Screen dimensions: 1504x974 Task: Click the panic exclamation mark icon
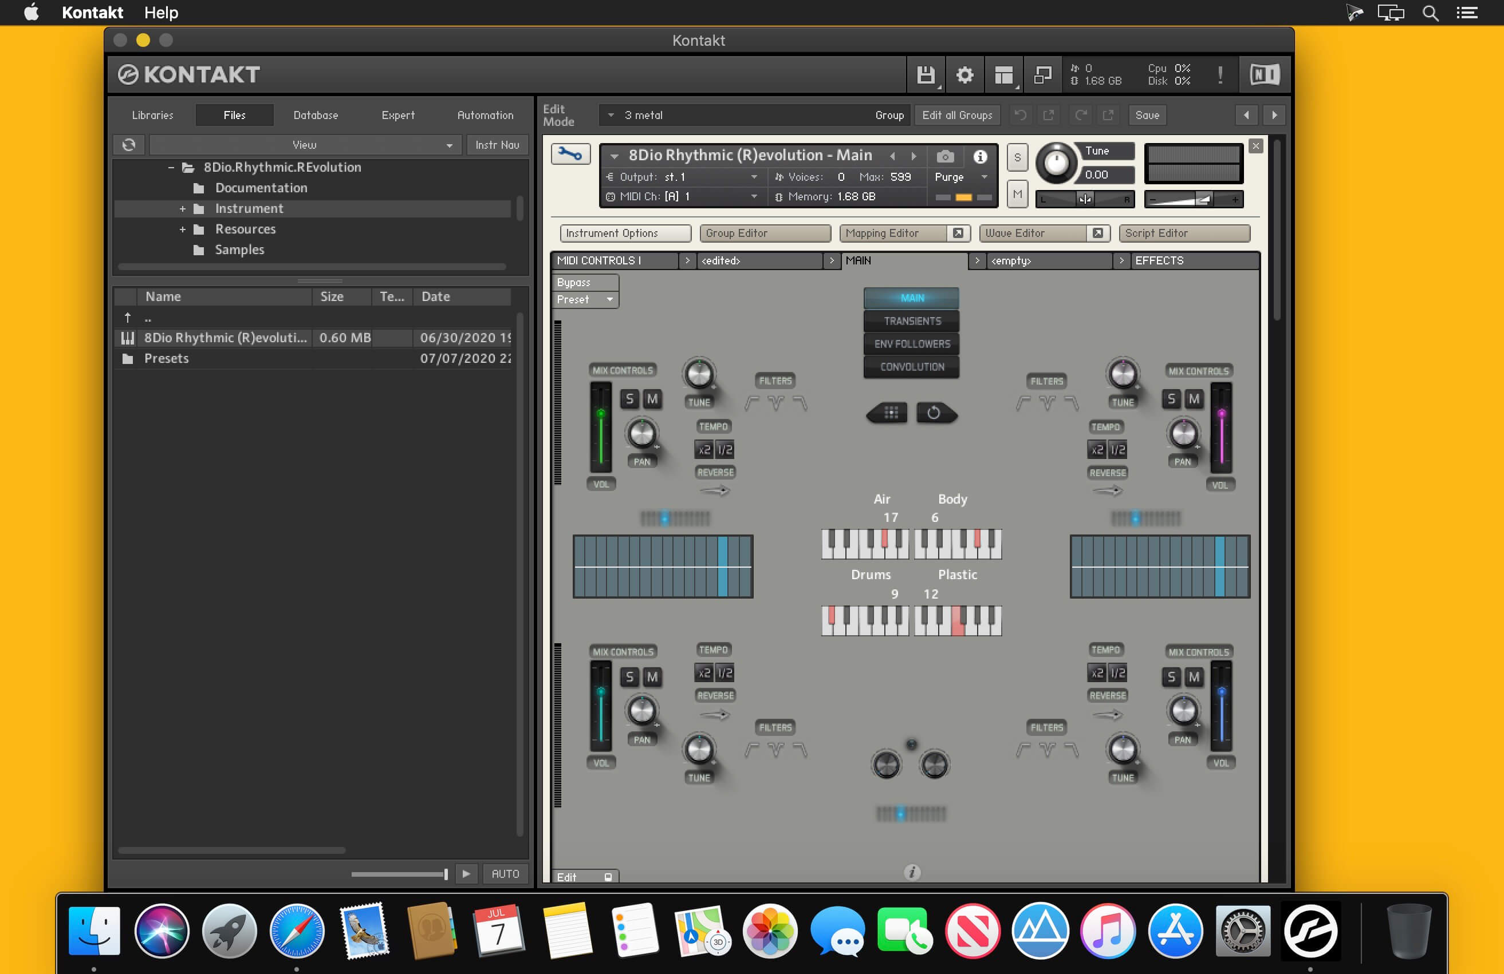1220,75
